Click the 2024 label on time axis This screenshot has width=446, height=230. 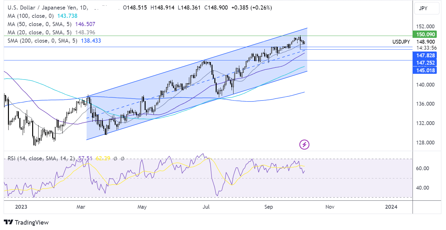click(392, 207)
